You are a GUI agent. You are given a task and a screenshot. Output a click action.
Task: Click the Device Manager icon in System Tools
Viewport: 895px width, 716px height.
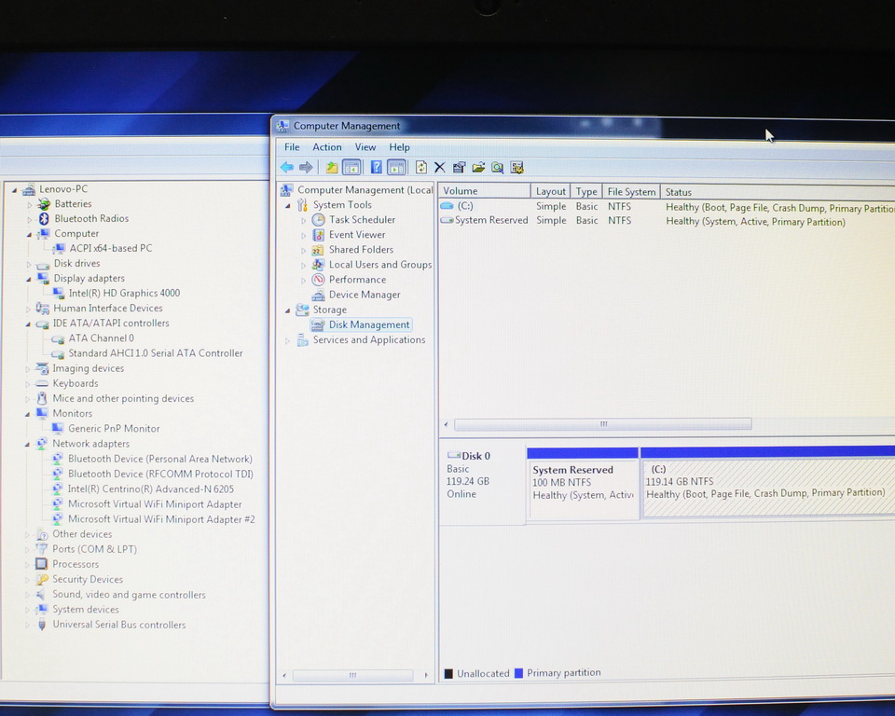[x=318, y=295]
